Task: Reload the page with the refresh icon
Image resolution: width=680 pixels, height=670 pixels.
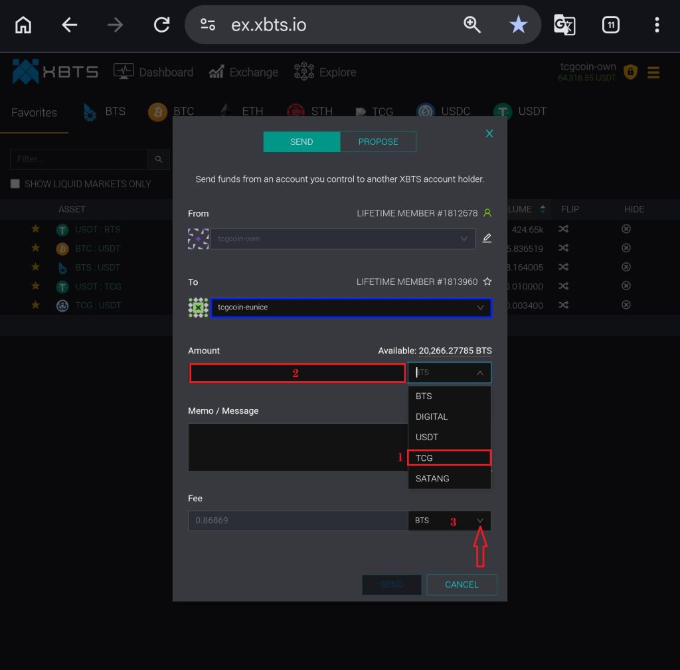Action: [161, 25]
